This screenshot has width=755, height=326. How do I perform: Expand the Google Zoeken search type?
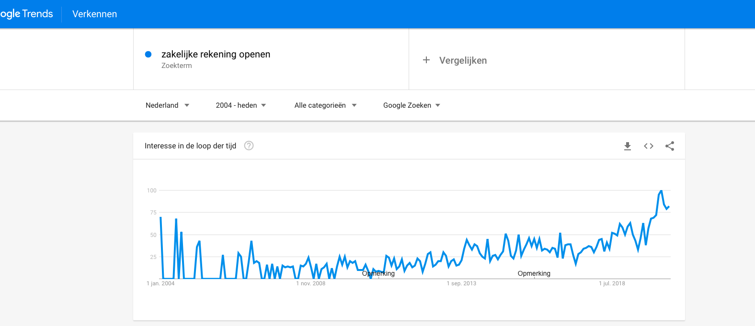(412, 105)
